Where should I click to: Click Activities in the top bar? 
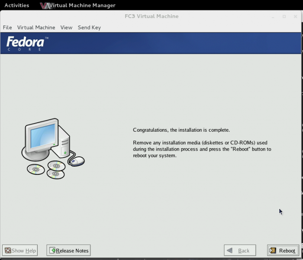16,6
